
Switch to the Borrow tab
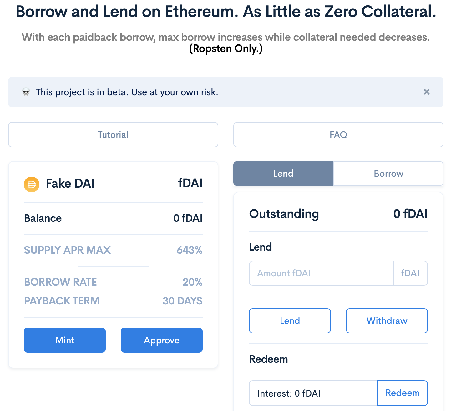388,174
